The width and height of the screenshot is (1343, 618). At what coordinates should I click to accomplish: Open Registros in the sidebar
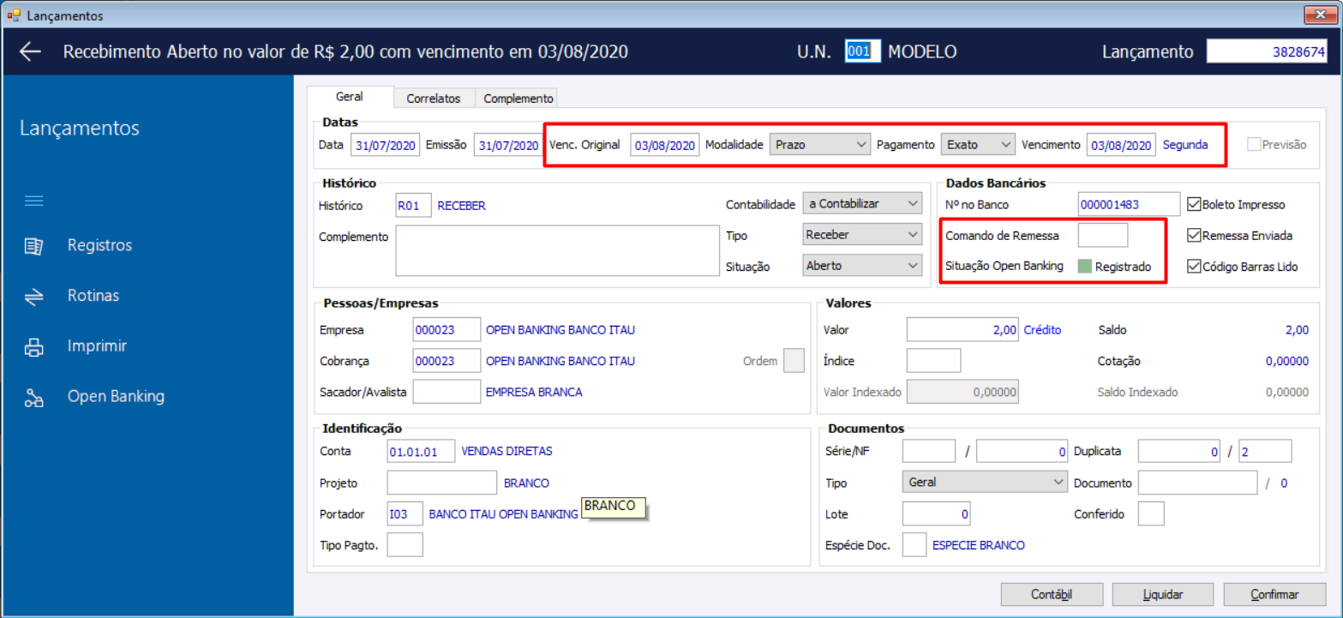pos(100,246)
